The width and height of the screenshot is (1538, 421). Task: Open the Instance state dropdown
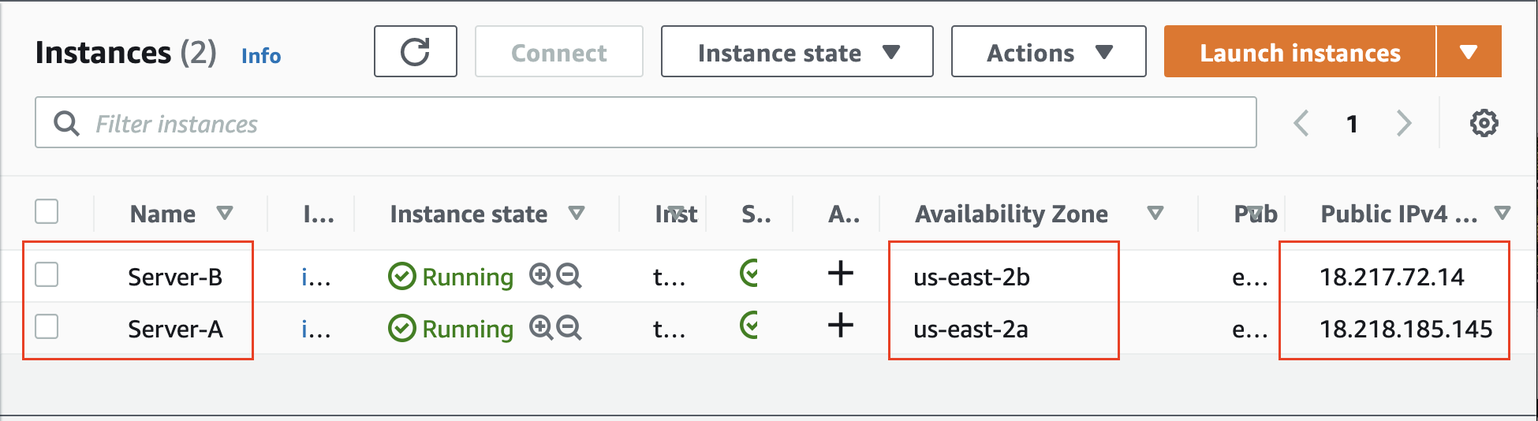797,51
